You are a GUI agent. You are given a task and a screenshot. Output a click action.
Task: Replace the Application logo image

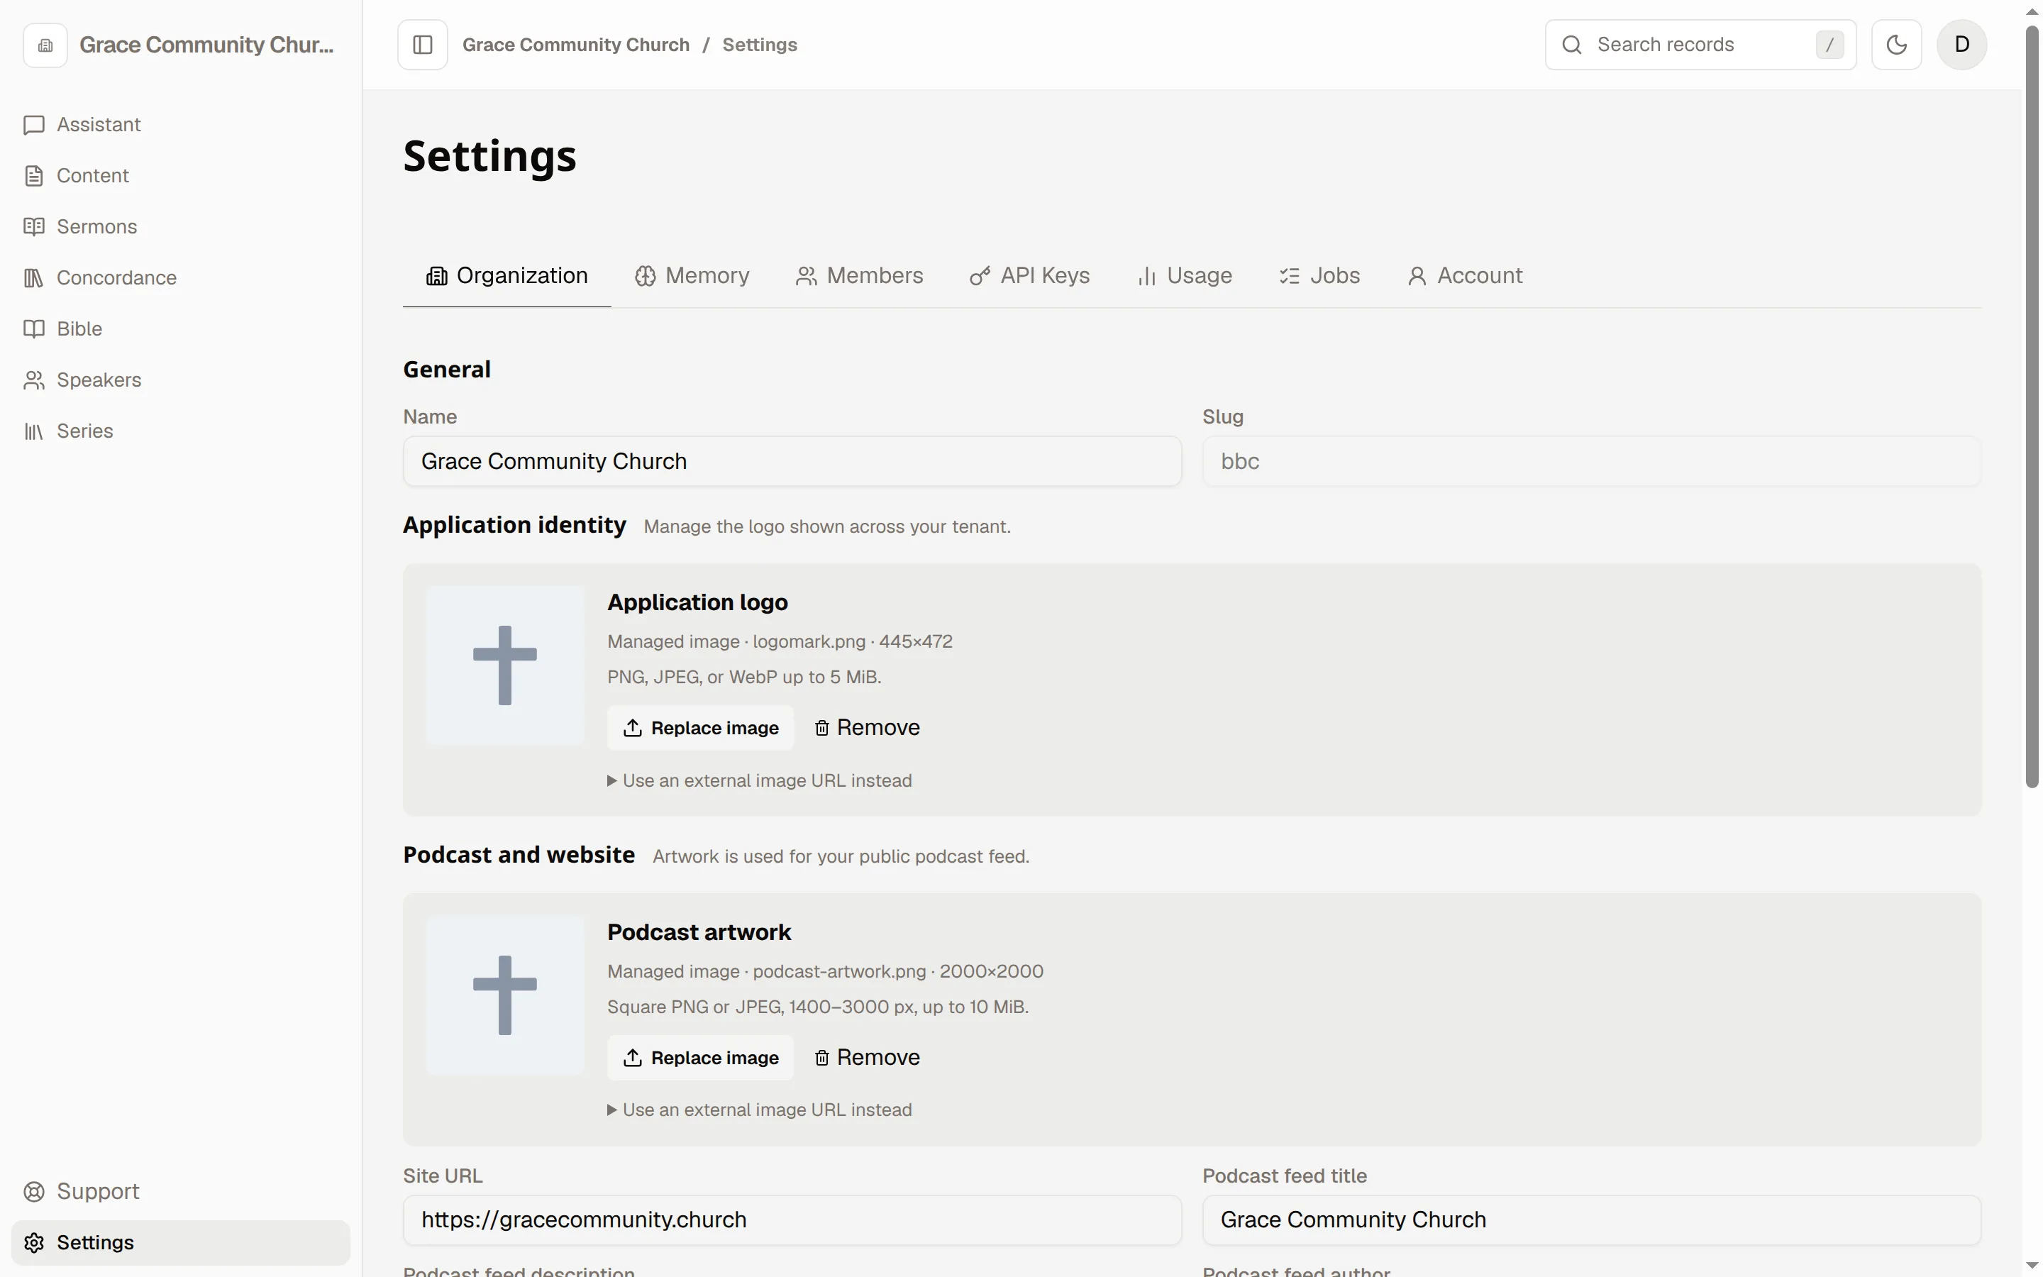pyautogui.click(x=700, y=728)
